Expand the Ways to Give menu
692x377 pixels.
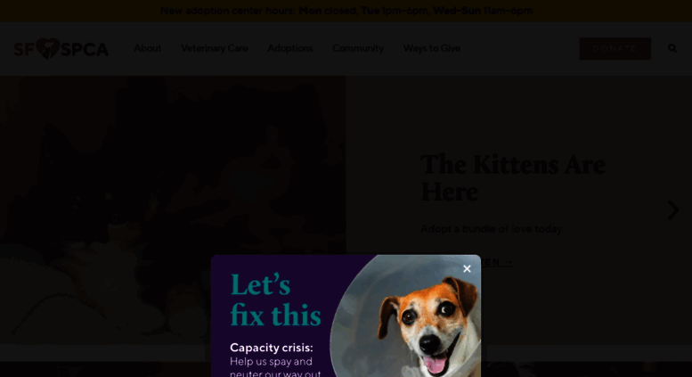point(432,48)
